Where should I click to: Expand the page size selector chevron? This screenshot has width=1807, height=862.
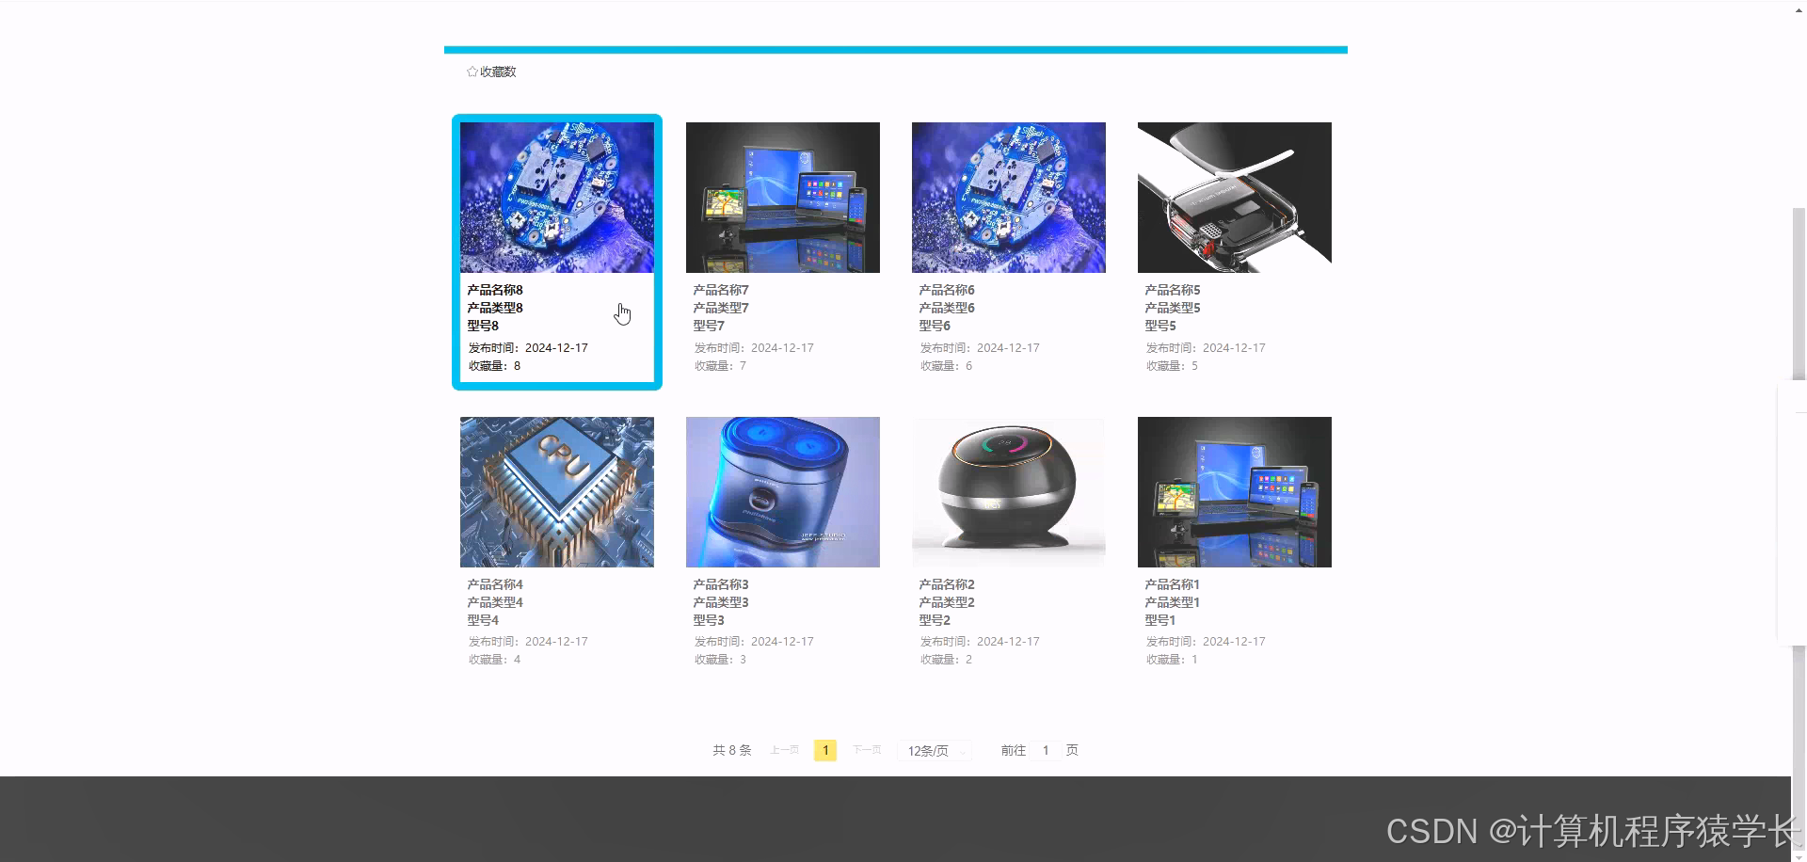pyautogui.click(x=962, y=751)
